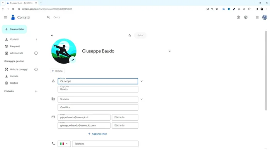The height and width of the screenshot is (153, 270).
Task: Click the site info icon in address bar
Action: [19, 9]
